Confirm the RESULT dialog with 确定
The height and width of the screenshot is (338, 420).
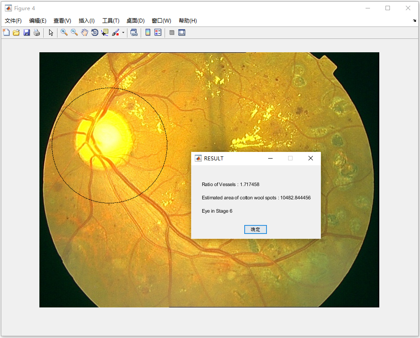click(255, 229)
